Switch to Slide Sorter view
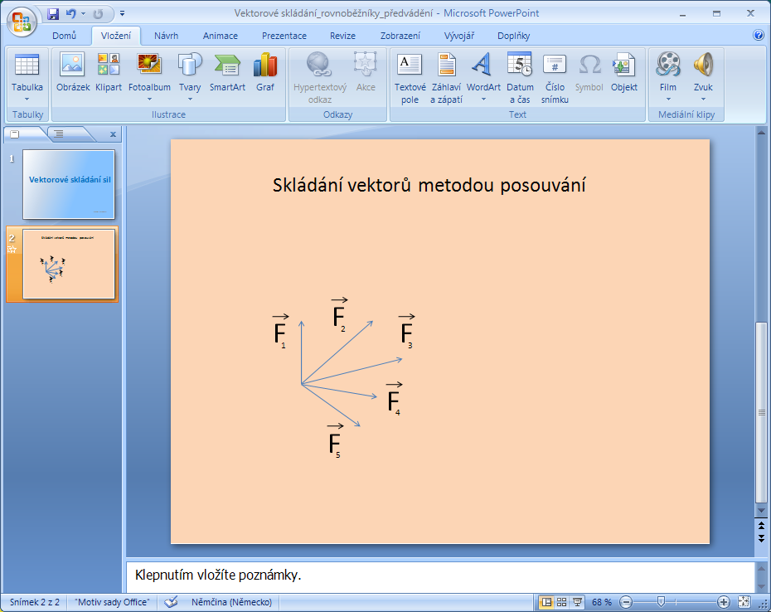 (x=561, y=602)
